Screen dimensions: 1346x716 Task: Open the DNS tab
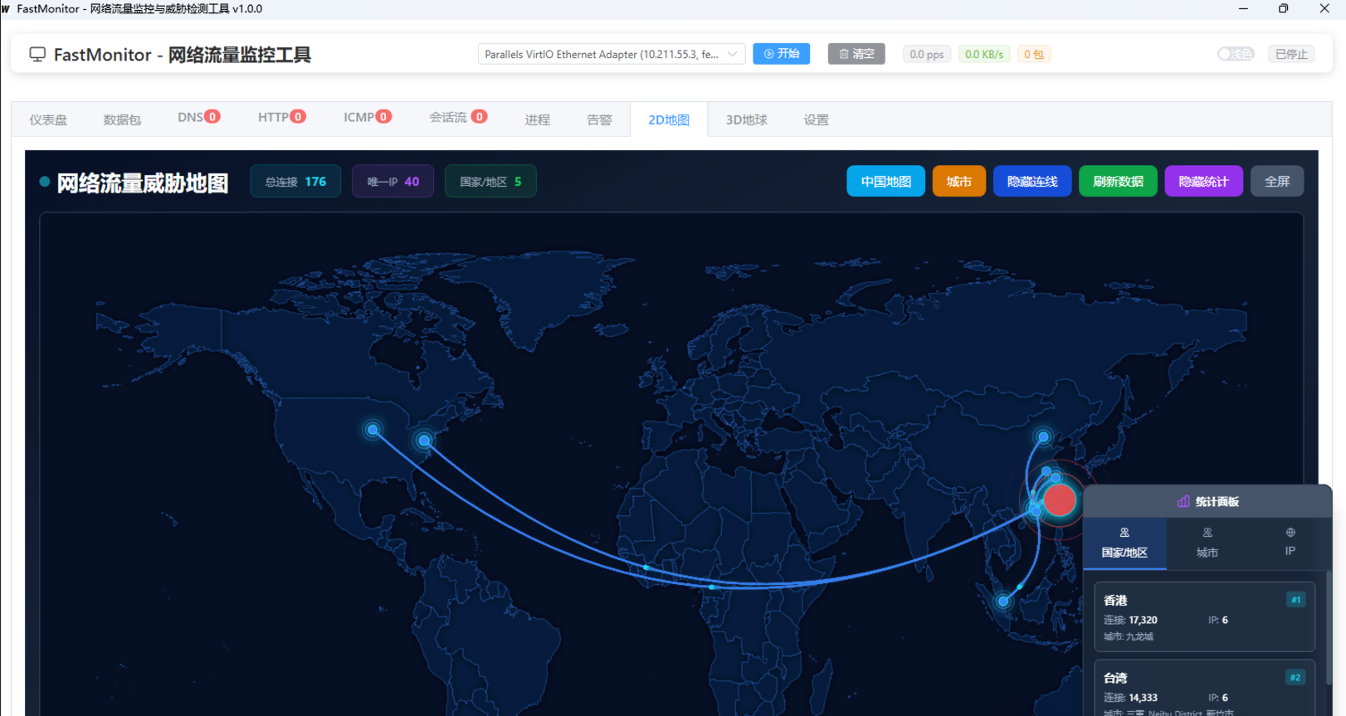199,118
